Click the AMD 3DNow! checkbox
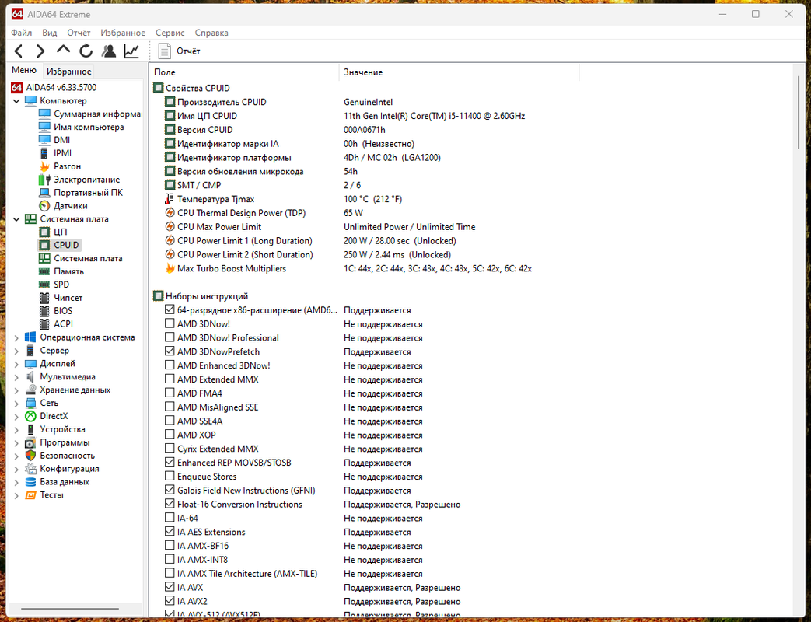 170,323
